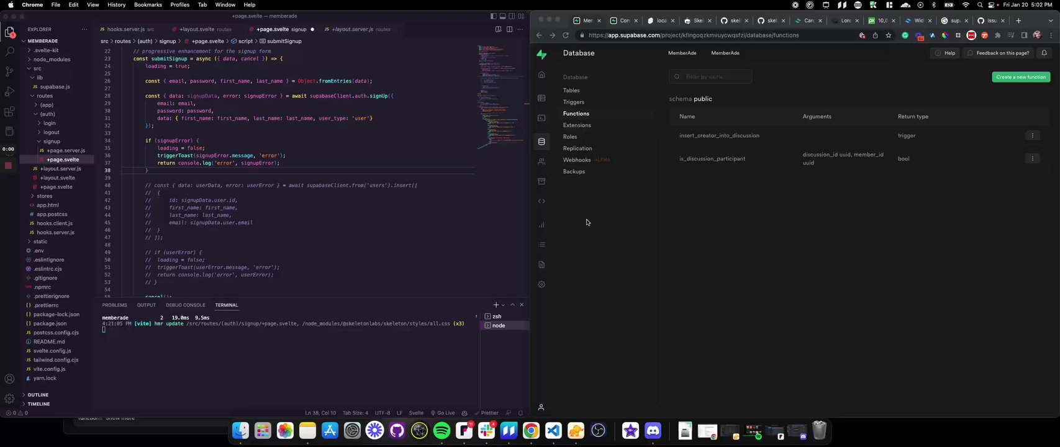Expand the OUTLINE section
Screen dimensions: 1060x447
pyautogui.click(x=38, y=395)
